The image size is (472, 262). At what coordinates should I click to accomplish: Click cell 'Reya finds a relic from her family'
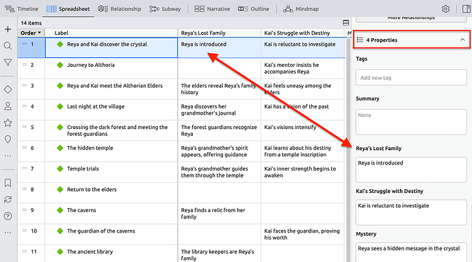(x=220, y=214)
